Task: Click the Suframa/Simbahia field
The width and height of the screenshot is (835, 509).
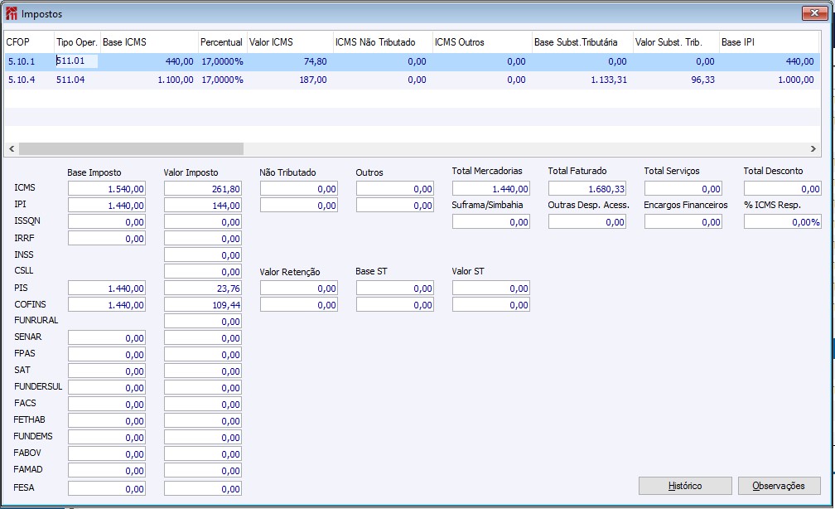Action: [x=491, y=221]
